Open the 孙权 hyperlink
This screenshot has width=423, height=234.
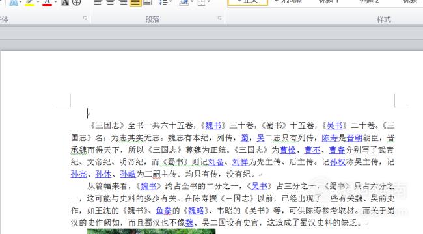click(x=338, y=162)
